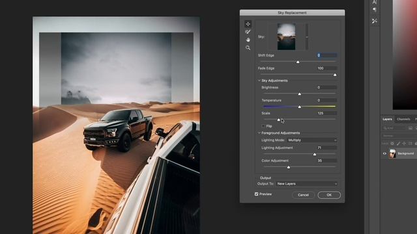
Task: Click the Brightness slider handle
Action: click(300, 94)
